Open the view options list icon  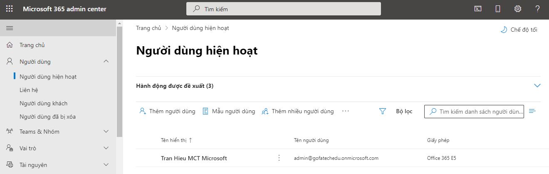(532, 111)
